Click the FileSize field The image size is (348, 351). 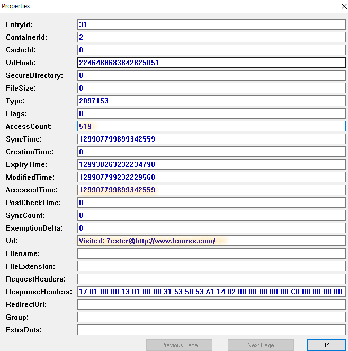[x=211, y=88]
